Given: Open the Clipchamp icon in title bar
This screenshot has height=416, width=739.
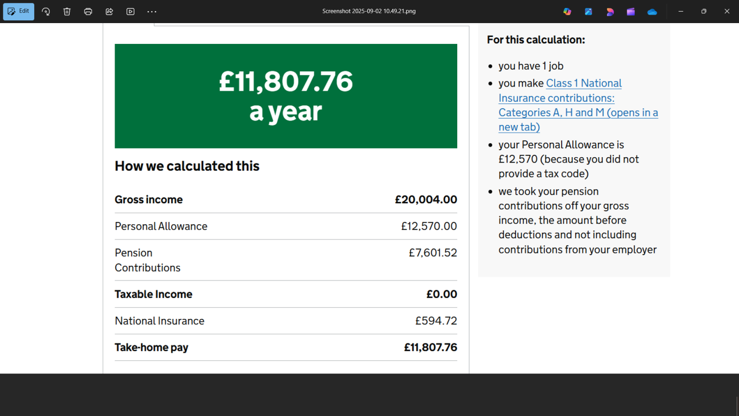Looking at the screenshot, I should (631, 12).
